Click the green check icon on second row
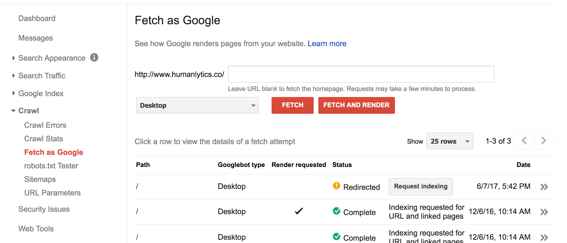This screenshot has width=567, height=243. pos(336,211)
